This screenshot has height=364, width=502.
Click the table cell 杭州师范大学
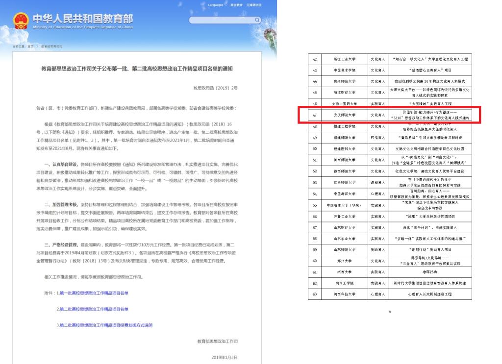[x=345, y=81]
